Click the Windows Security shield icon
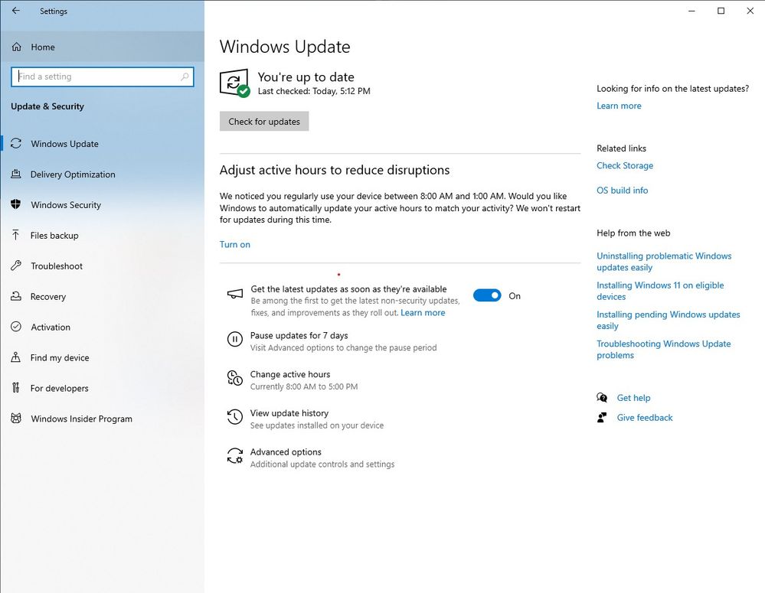 tap(16, 204)
